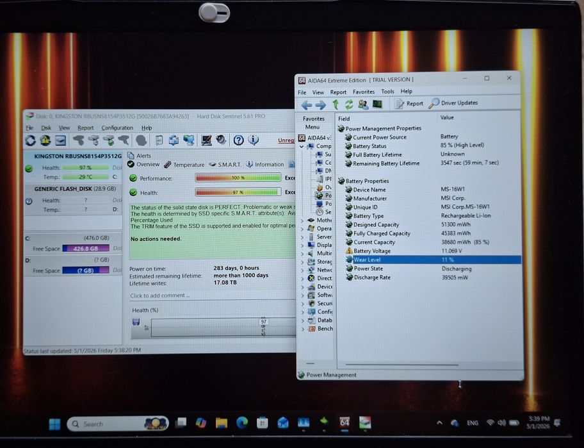584x448 pixels.
Task: Click network computers icon in Sentinel toolbar
Action: (x=189, y=140)
